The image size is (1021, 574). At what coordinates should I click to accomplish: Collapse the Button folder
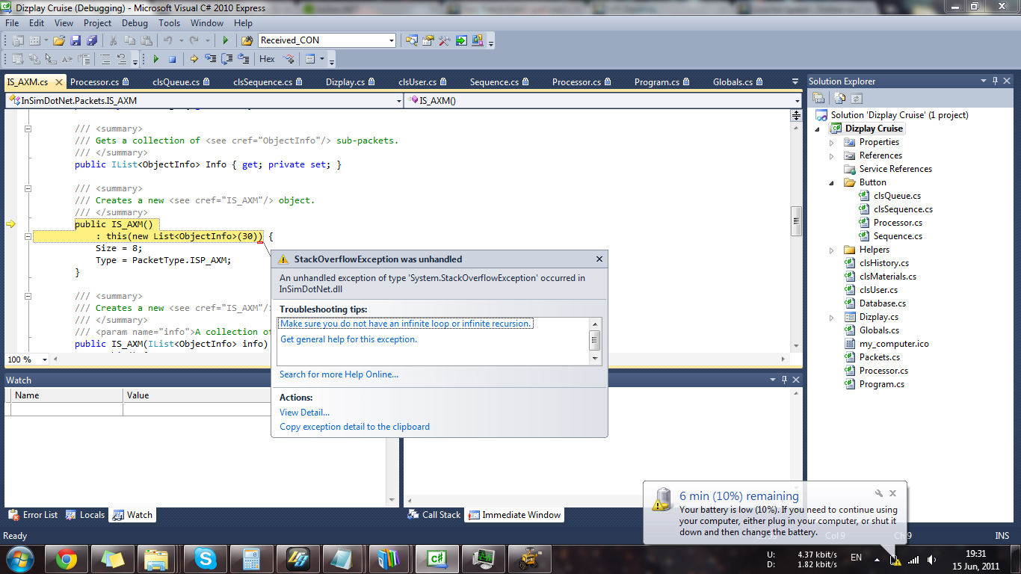832,182
